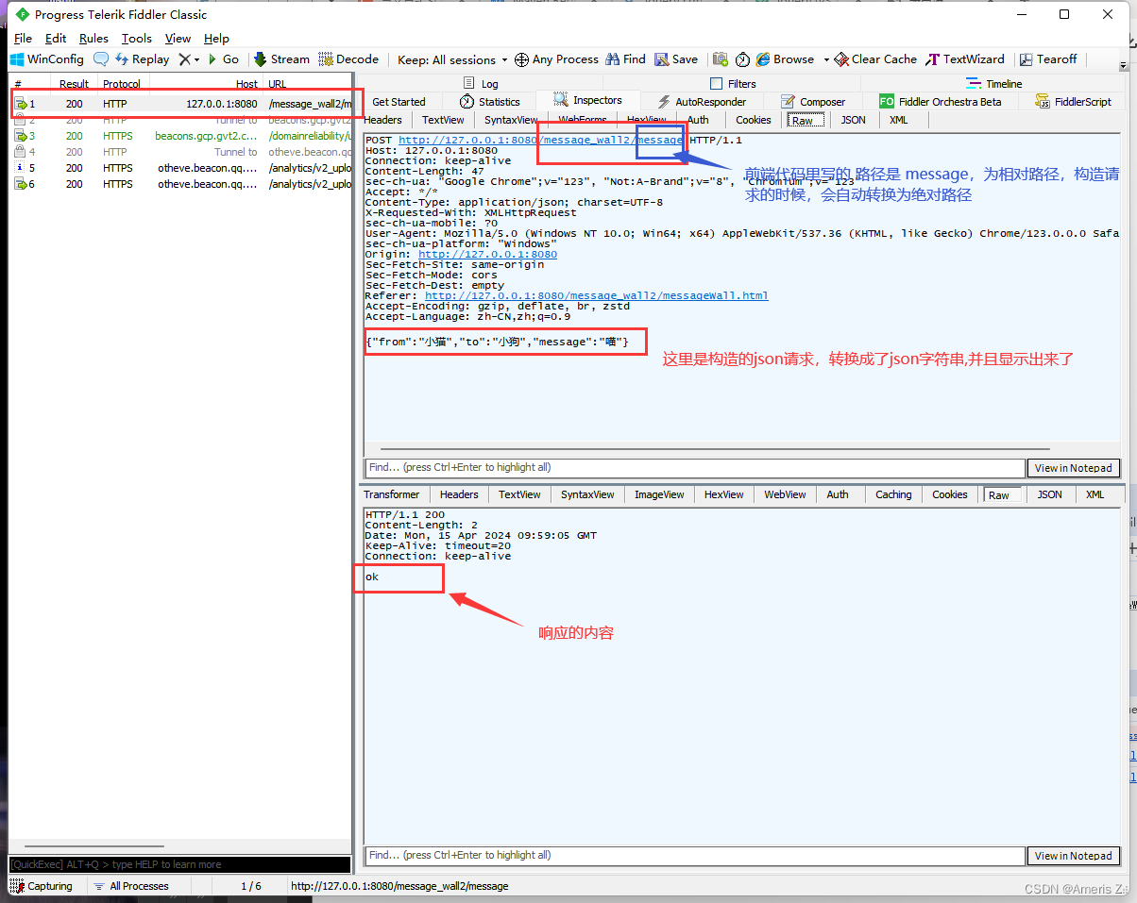Select session 3 beacons.gcp.gvt2 row
1137x903 pixels.
(181, 136)
